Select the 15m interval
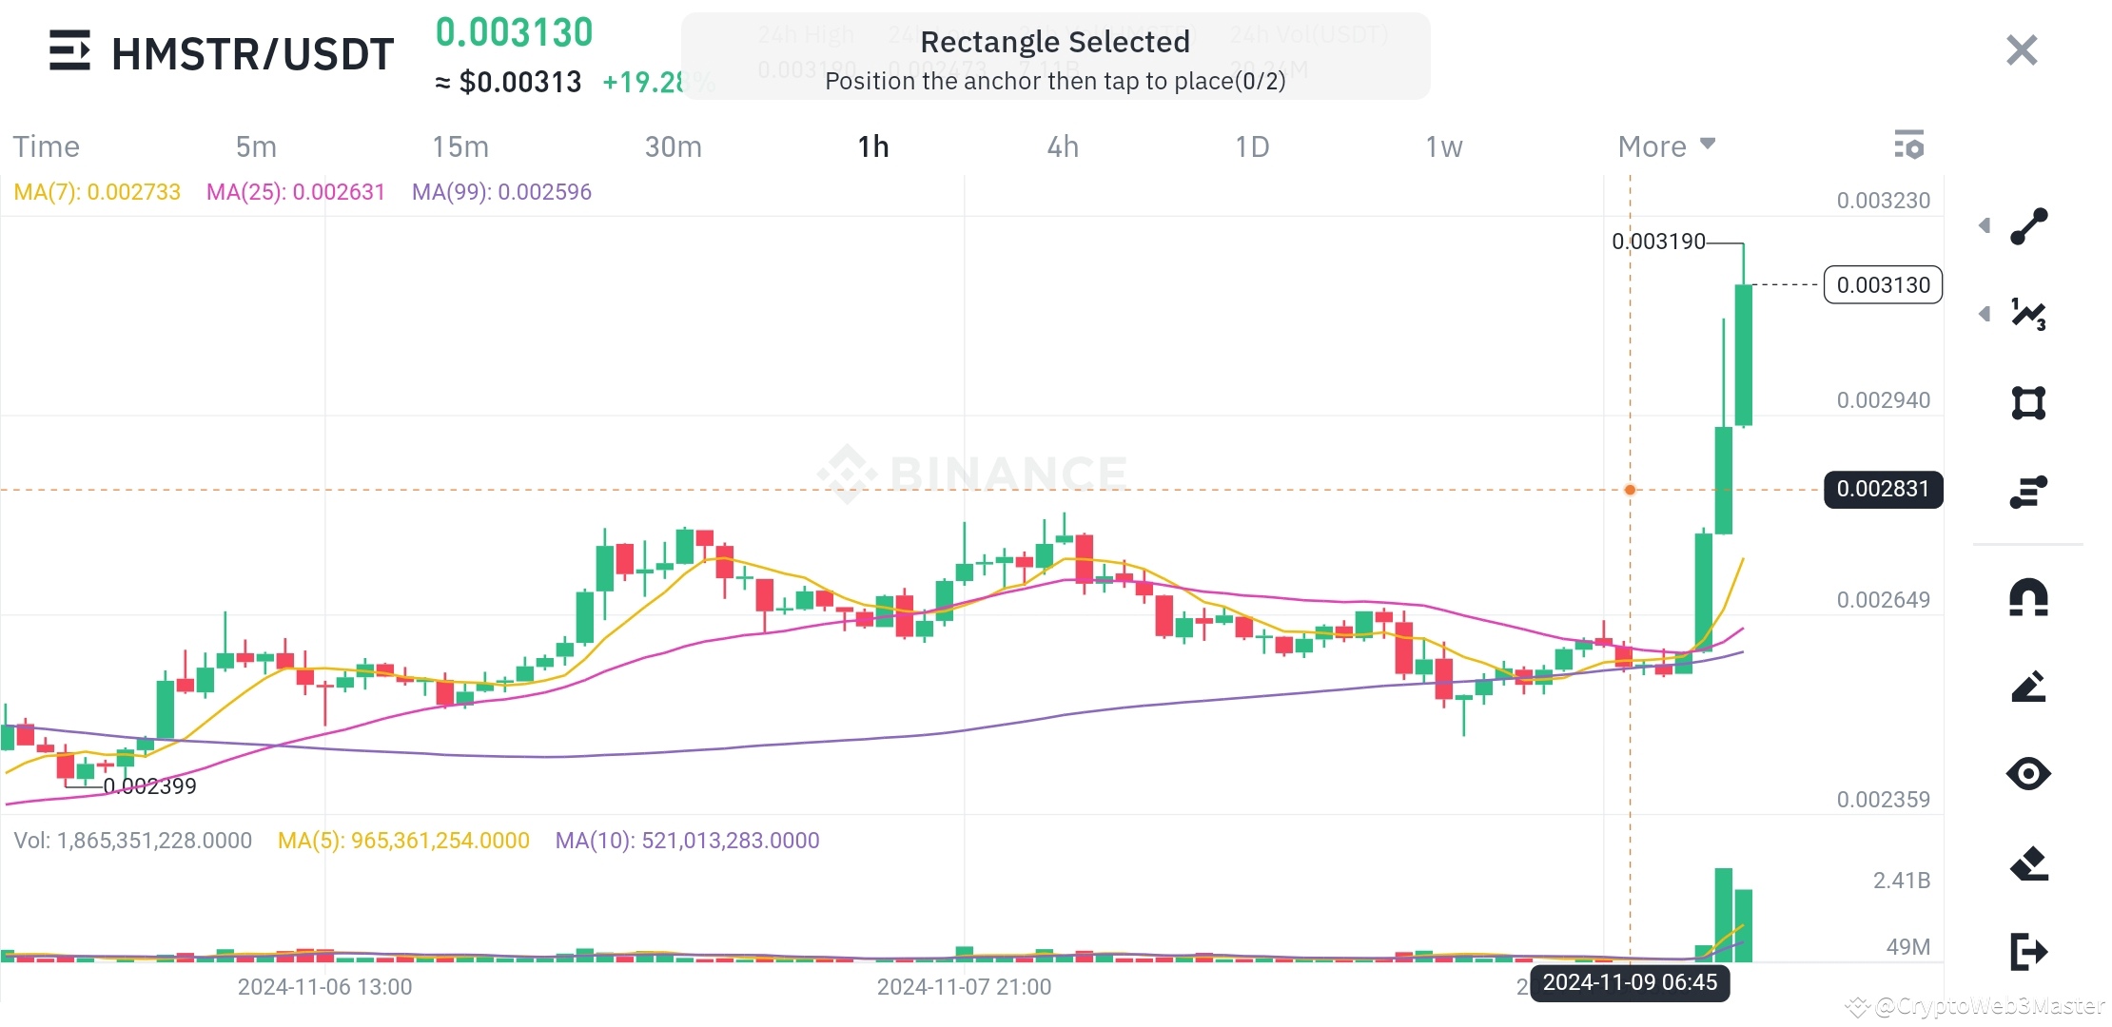The width and height of the screenshot is (2112, 1027). pos(460,146)
